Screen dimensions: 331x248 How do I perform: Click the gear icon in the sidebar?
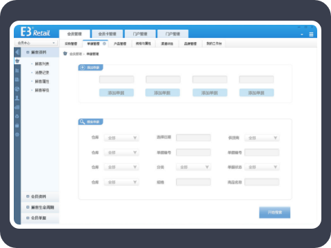click(17, 134)
